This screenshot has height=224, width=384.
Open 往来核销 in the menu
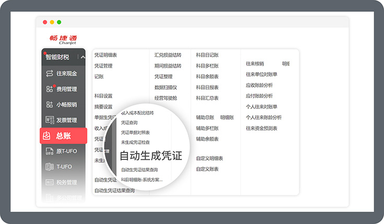click(x=255, y=64)
